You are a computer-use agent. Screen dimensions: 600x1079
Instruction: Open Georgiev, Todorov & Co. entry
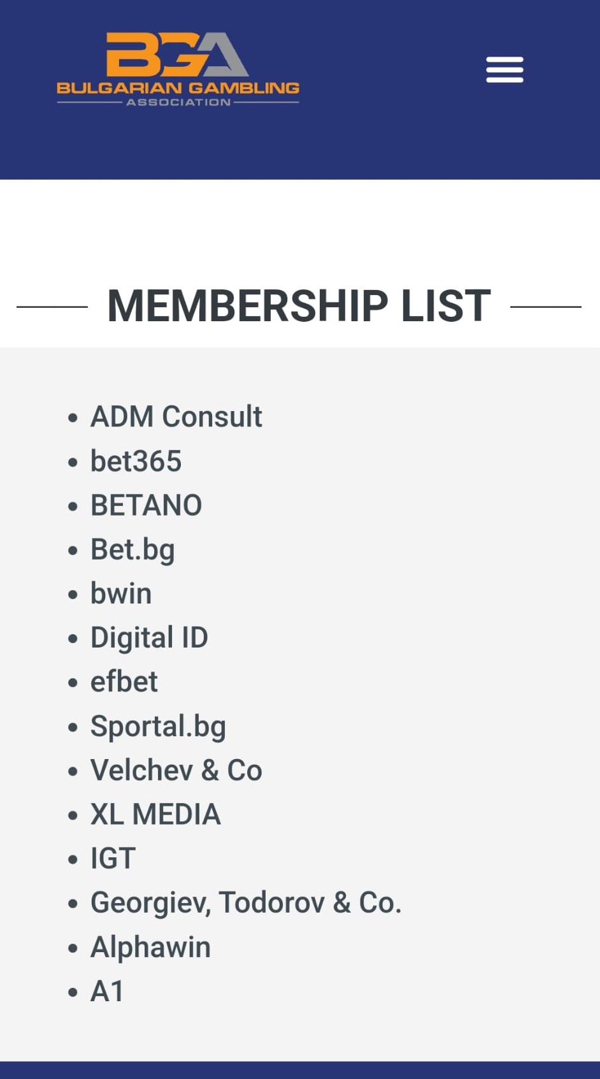246,903
